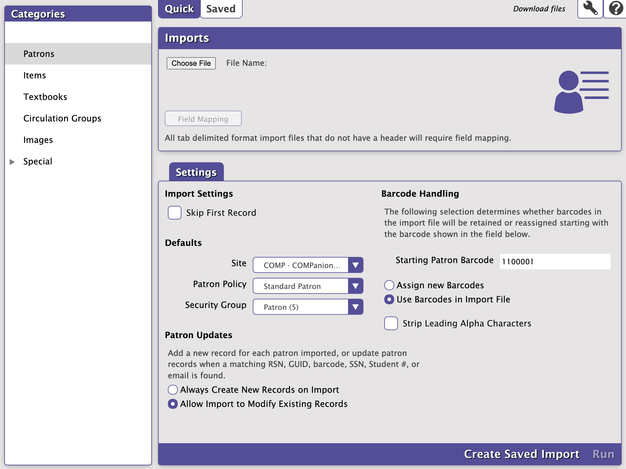Viewport: 626px width, 469px height.
Task: Choose Use Barcodes in Import File
Action: point(389,299)
